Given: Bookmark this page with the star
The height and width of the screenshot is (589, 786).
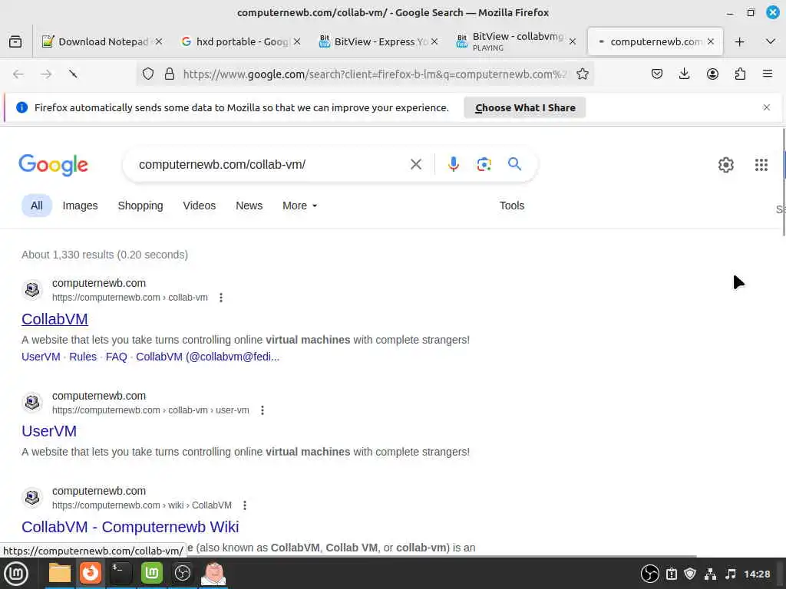Looking at the screenshot, I should 583,74.
